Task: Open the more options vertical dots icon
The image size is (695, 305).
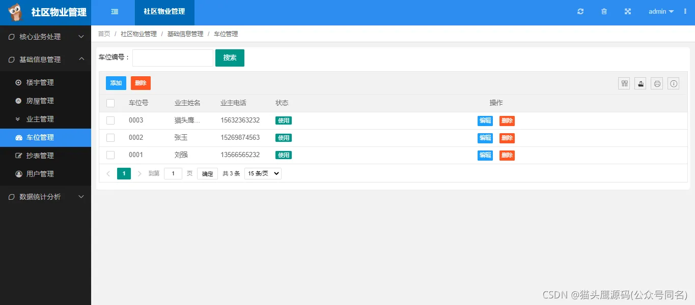Action: (685, 11)
